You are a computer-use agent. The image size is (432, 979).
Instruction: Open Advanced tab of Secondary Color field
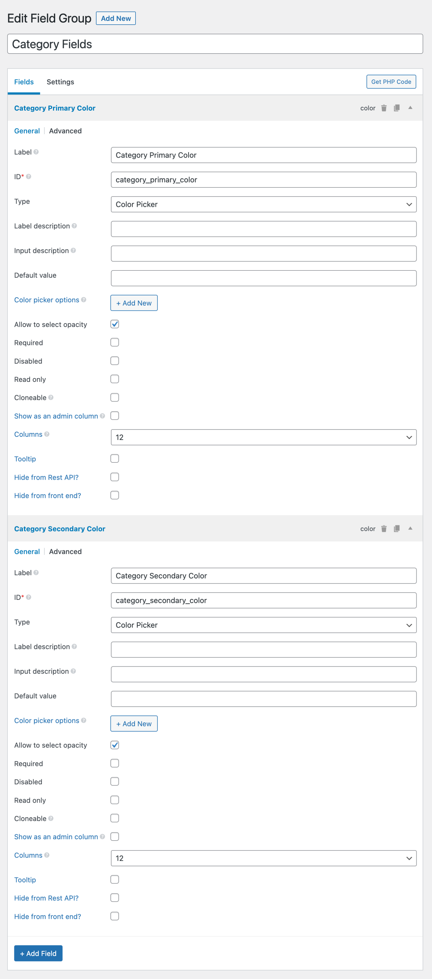(65, 552)
